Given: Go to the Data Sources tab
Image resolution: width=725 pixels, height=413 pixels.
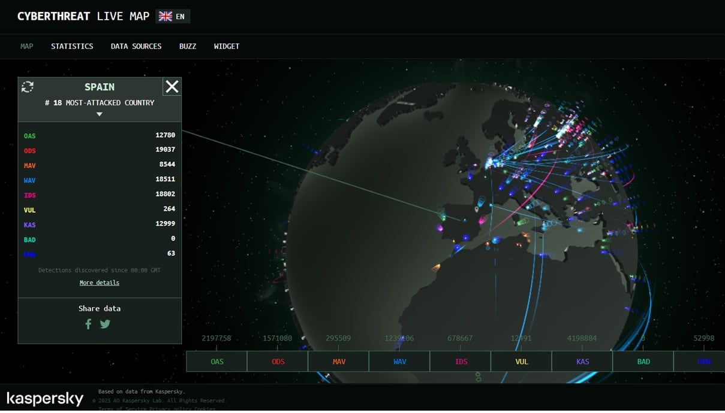Looking at the screenshot, I should point(136,46).
